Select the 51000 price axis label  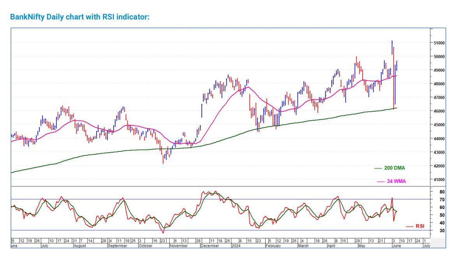(x=439, y=43)
